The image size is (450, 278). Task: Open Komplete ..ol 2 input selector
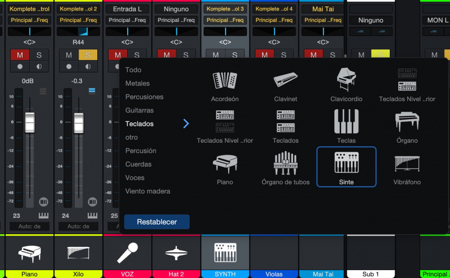point(78,9)
